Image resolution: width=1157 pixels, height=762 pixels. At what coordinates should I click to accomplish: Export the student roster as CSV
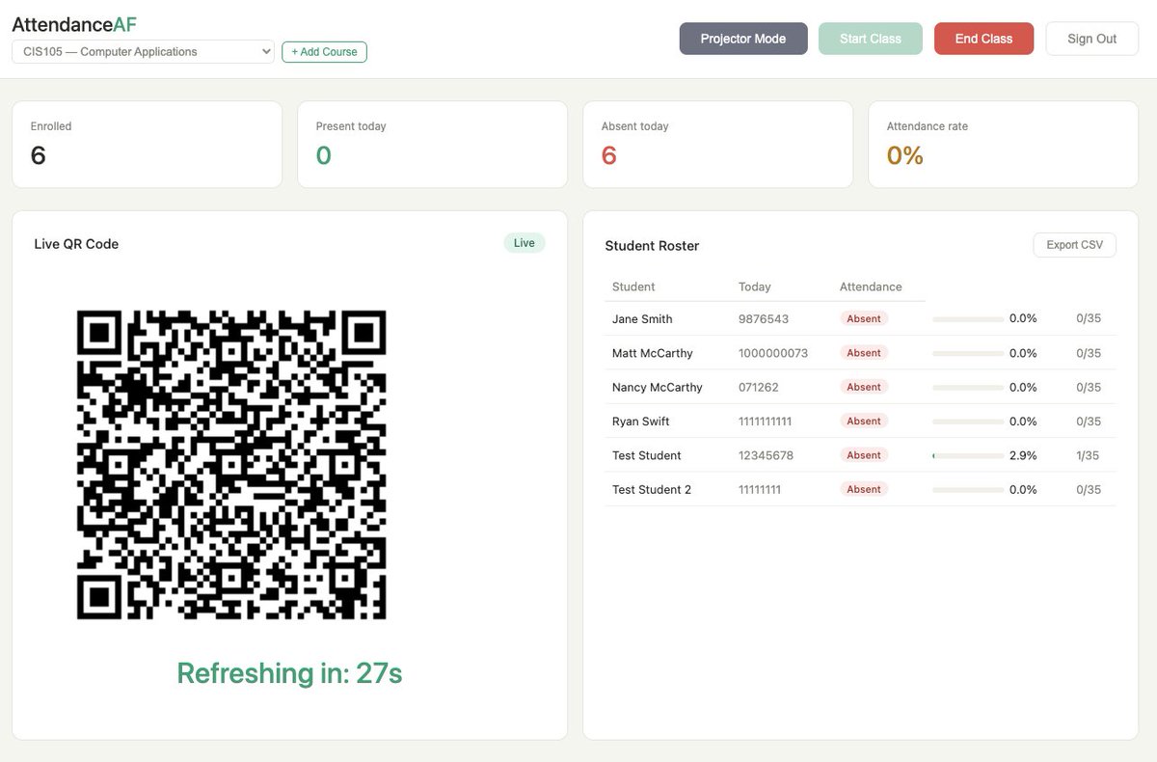(1074, 245)
